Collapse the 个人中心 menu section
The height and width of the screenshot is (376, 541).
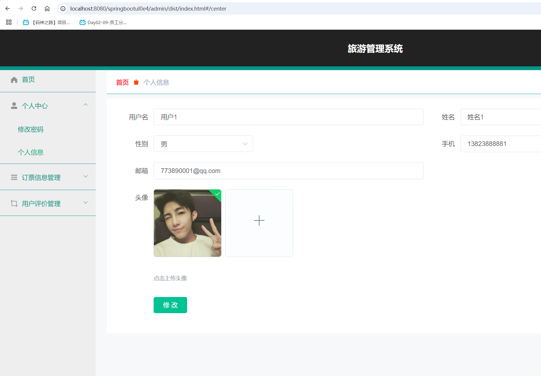pos(85,105)
